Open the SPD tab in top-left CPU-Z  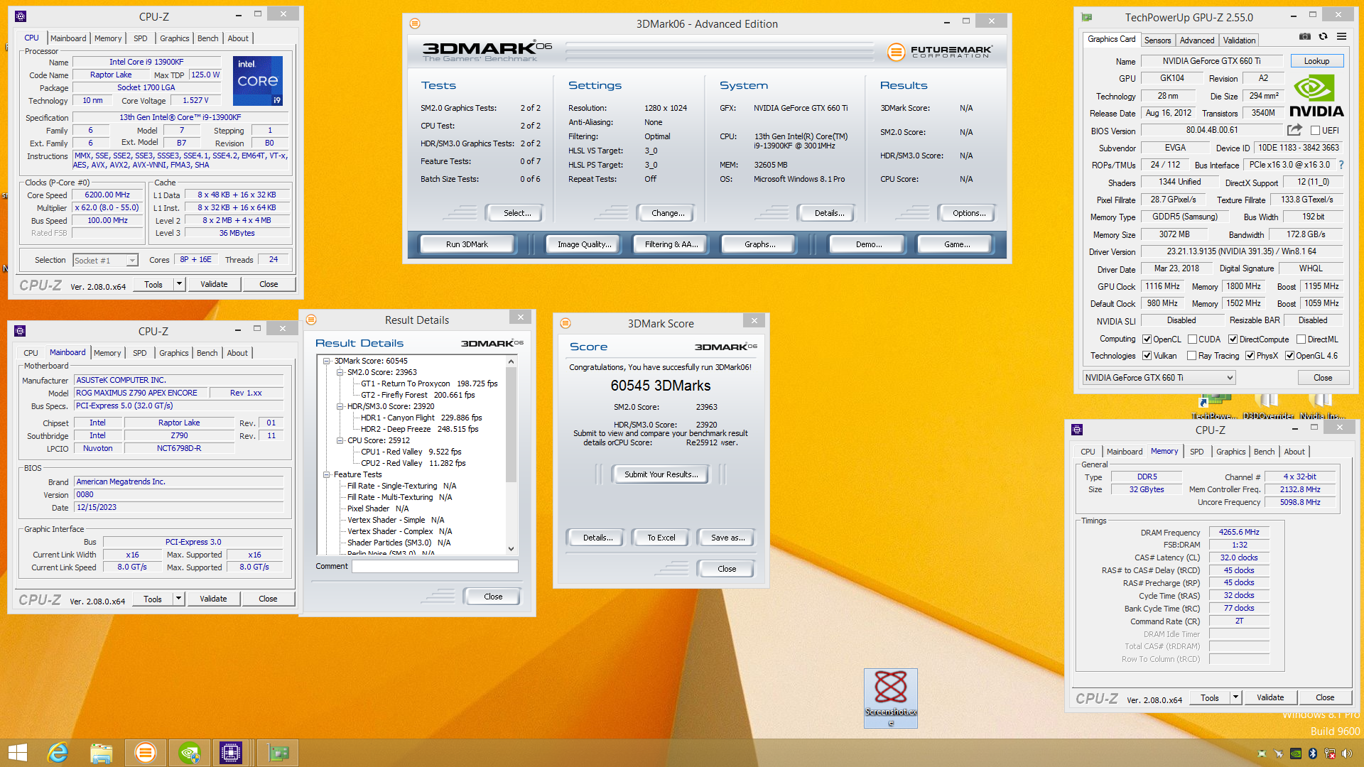[x=141, y=38]
